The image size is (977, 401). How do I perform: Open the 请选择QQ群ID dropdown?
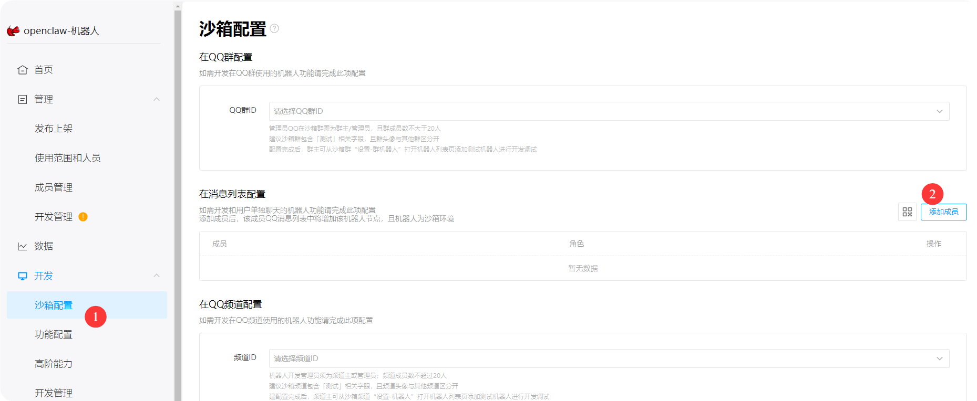(x=609, y=111)
